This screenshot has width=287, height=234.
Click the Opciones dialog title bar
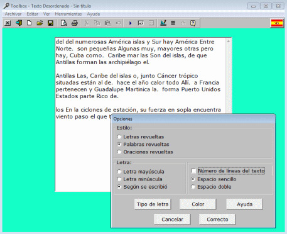click(193, 119)
